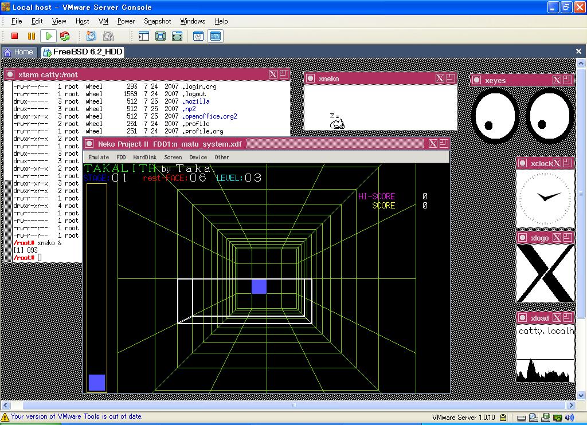Open the File menu

point(17,21)
